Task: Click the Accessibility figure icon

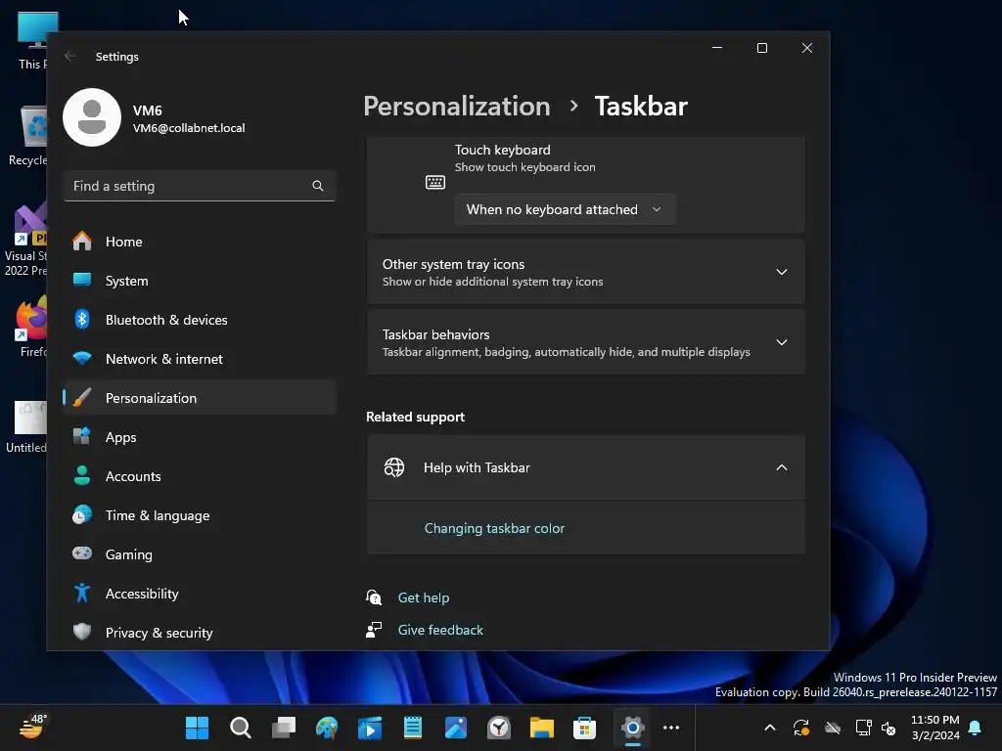Action: point(82,594)
